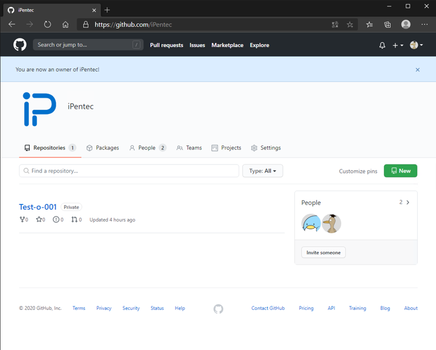This screenshot has width=436, height=350.
Task: Open the Terms footer link
Action: [79, 308]
